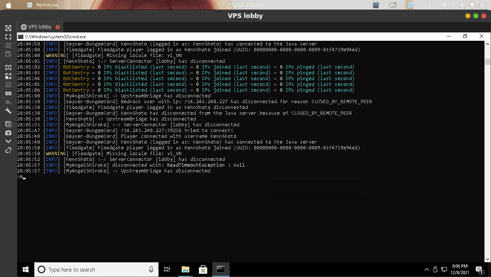Launch Microsoft Store from the taskbar
Viewport: 491px width, 277px height.
(x=203, y=269)
